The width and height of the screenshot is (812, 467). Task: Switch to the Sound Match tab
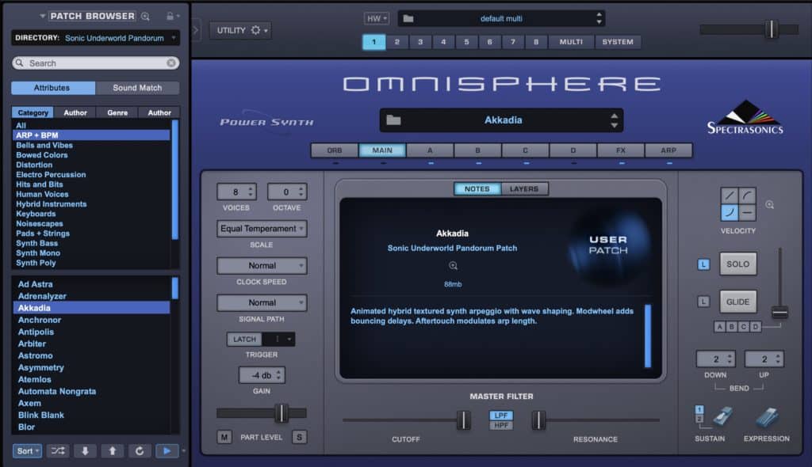pyautogui.click(x=137, y=88)
